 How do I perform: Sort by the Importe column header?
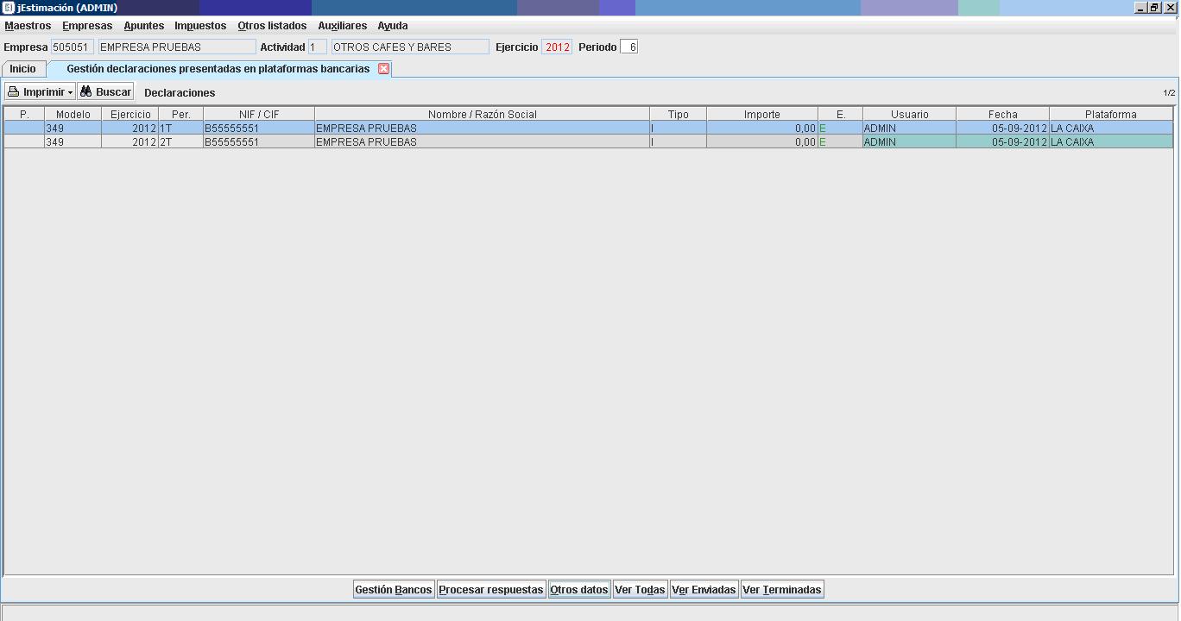[x=761, y=114]
